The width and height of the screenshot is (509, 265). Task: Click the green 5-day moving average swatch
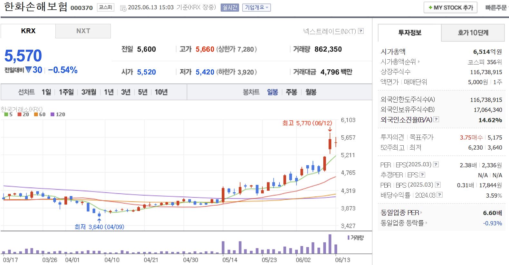coord(6,114)
